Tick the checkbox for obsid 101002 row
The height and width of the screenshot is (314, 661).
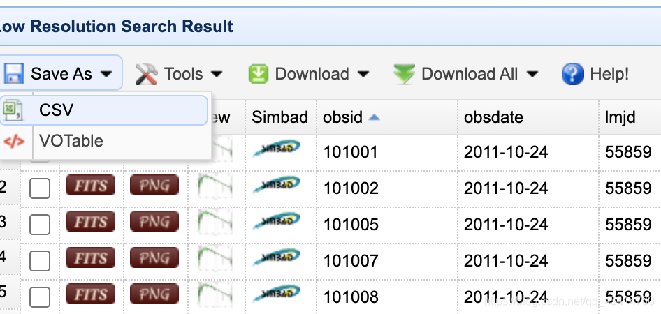pyautogui.click(x=40, y=188)
